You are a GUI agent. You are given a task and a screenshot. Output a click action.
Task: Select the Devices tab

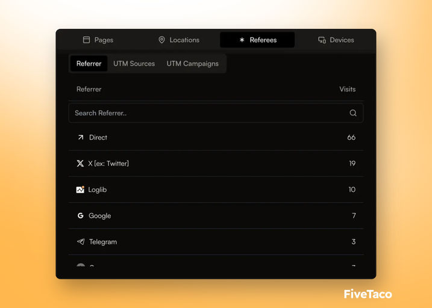coord(336,40)
